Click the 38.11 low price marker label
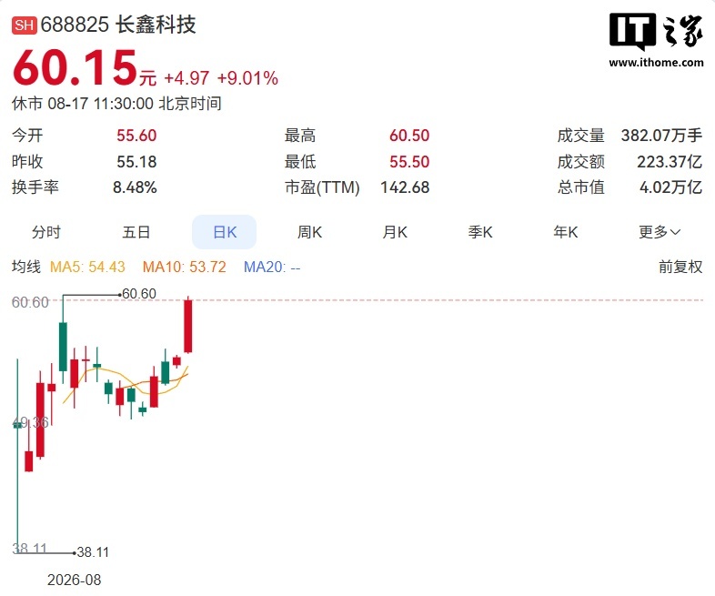The image size is (715, 596). (93, 552)
